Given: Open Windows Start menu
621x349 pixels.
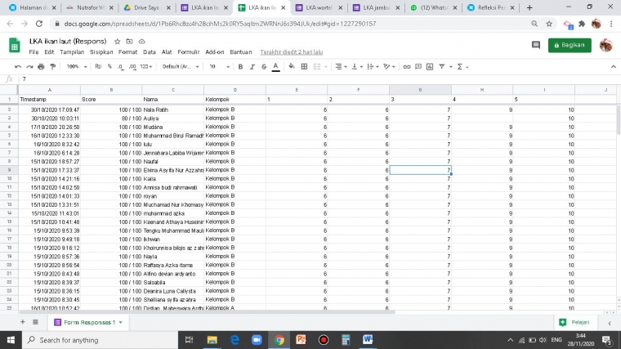Looking at the screenshot, I should (11, 340).
